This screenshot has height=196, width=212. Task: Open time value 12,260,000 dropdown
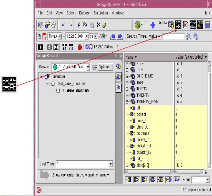point(87,36)
